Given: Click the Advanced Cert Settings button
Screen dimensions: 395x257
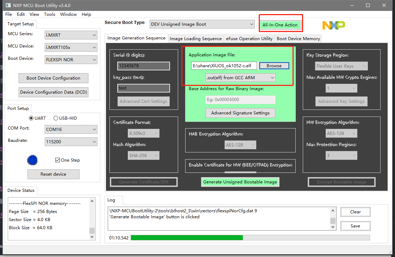Looking at the screenshot, I should [143, 101].
